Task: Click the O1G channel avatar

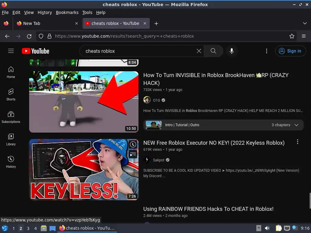Action: [x=147, y=100]
